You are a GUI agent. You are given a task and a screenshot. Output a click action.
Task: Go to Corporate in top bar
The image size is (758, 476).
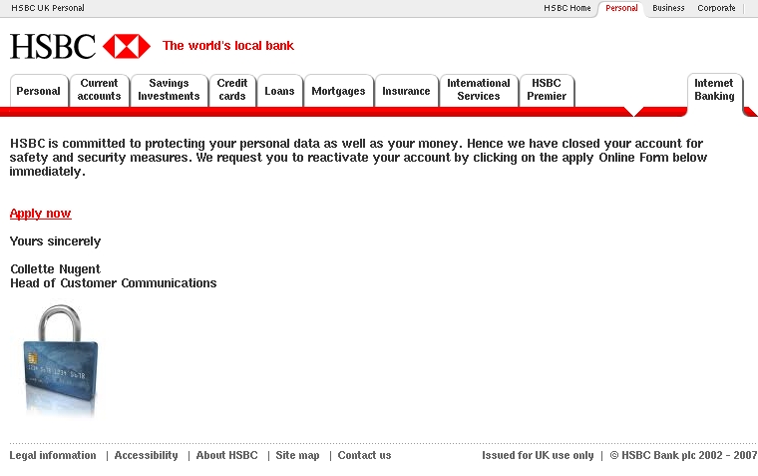pyautogui.click(x=716, y=8)
